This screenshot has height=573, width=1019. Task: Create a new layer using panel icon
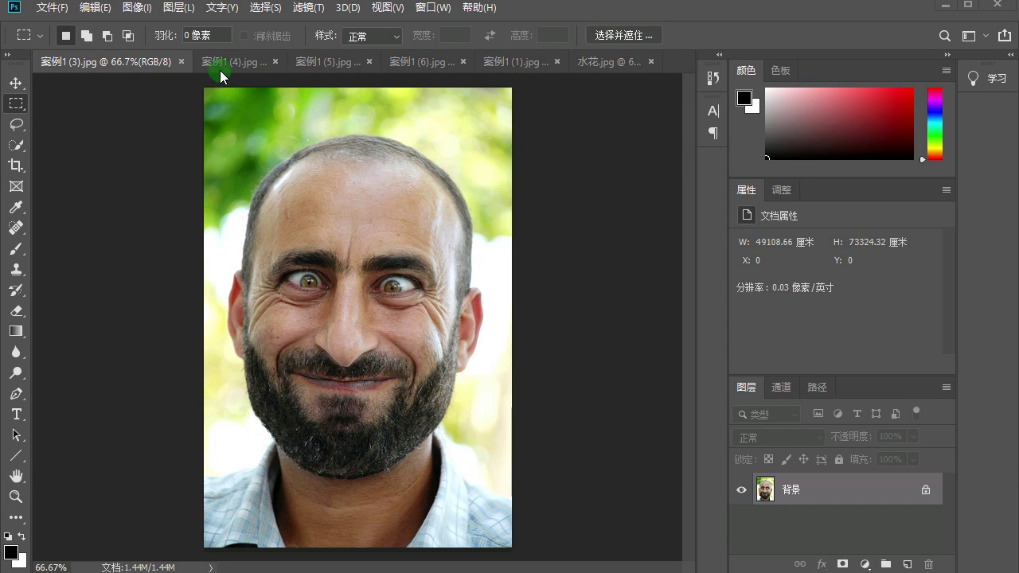(907, 564)
